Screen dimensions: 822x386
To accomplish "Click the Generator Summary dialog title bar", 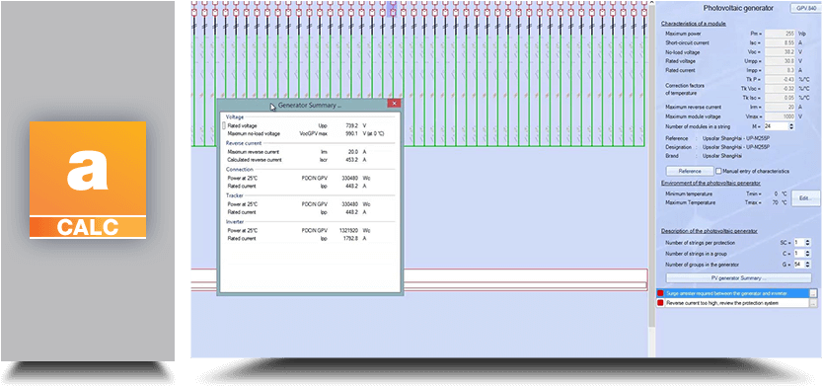I will 309,105.
